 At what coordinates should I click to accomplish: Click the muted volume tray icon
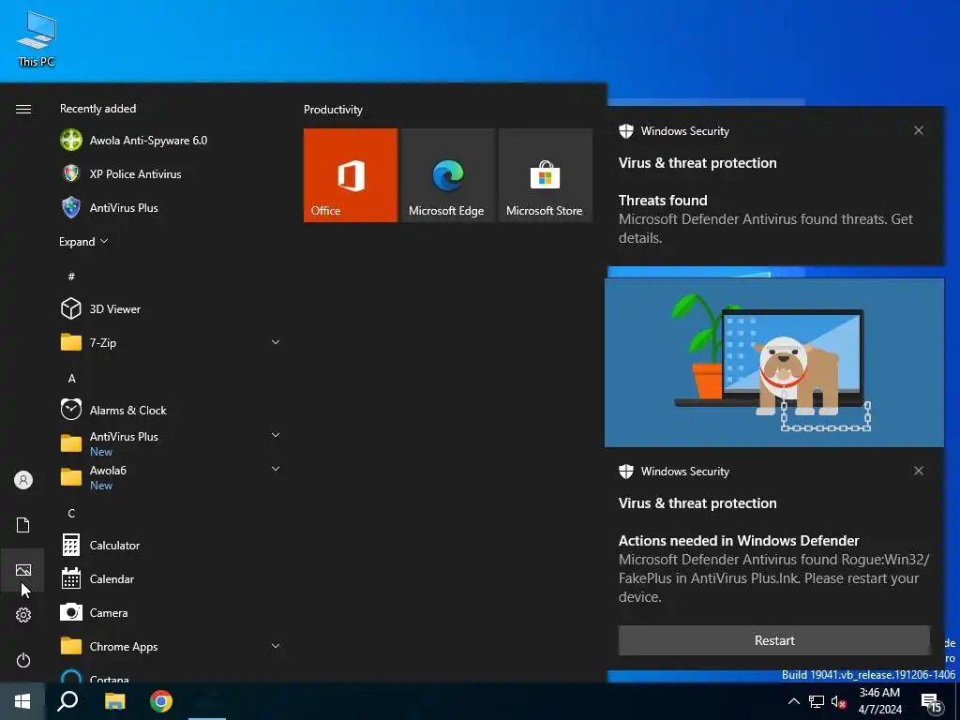[839, 701]
